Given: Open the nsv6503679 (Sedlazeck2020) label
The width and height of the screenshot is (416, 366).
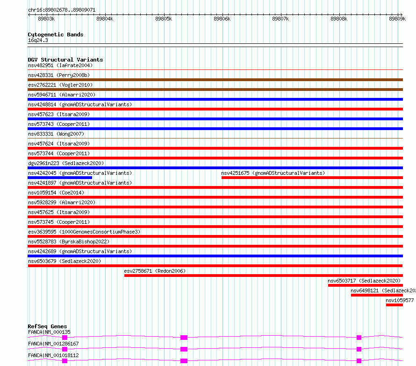Looking at the screenshot, I should click(x=65, y=261).
